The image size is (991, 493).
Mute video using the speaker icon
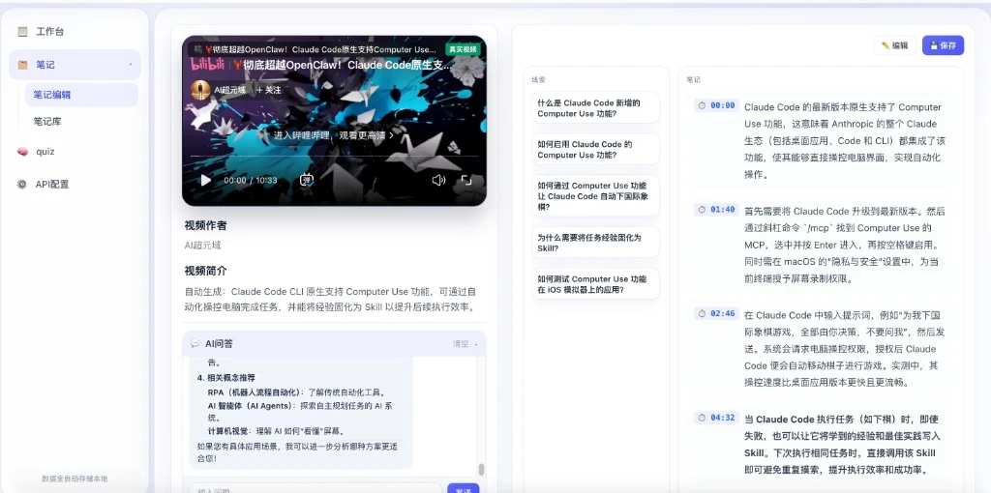click(438, 180)
